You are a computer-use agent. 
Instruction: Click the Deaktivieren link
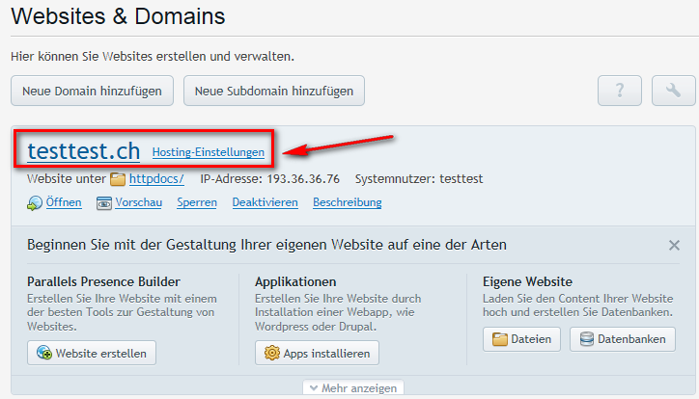pos(265,202)
